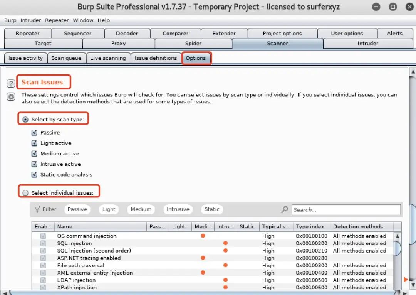Open the Help menu
This screenshot has width=416, height=295.
point(104,20)
